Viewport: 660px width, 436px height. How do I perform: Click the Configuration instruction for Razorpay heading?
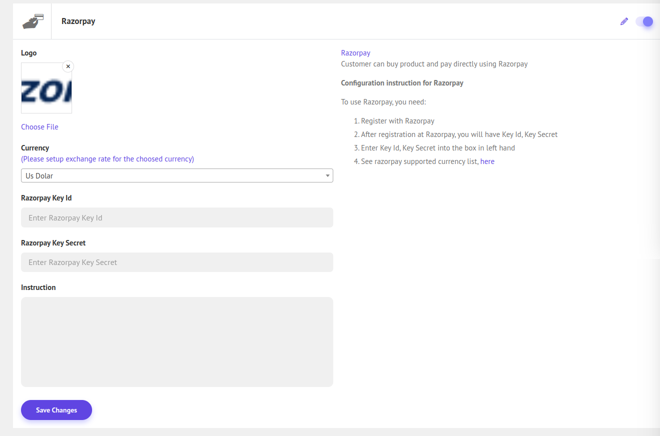pyautogui.click(x=402, y=83)
